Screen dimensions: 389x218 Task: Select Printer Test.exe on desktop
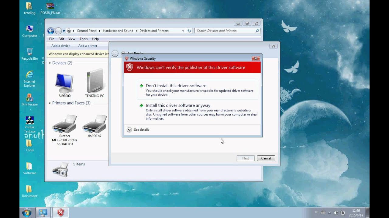tap(29, 124)
